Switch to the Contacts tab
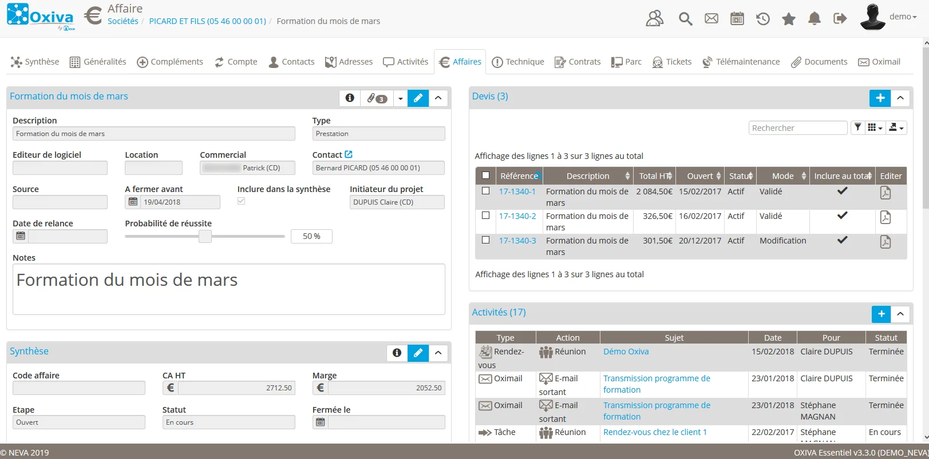This screenshot has width=929, height=459. 291,62
